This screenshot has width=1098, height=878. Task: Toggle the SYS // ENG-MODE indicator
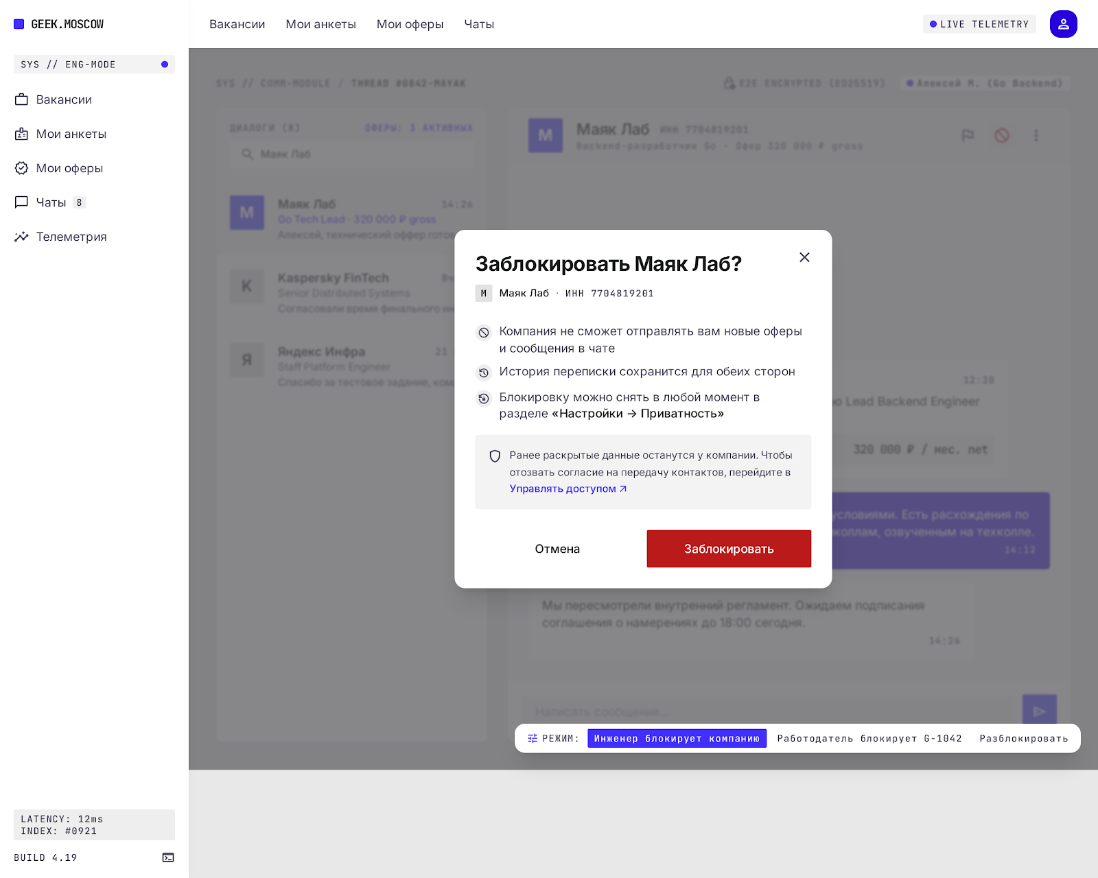(x=94, y=64)
